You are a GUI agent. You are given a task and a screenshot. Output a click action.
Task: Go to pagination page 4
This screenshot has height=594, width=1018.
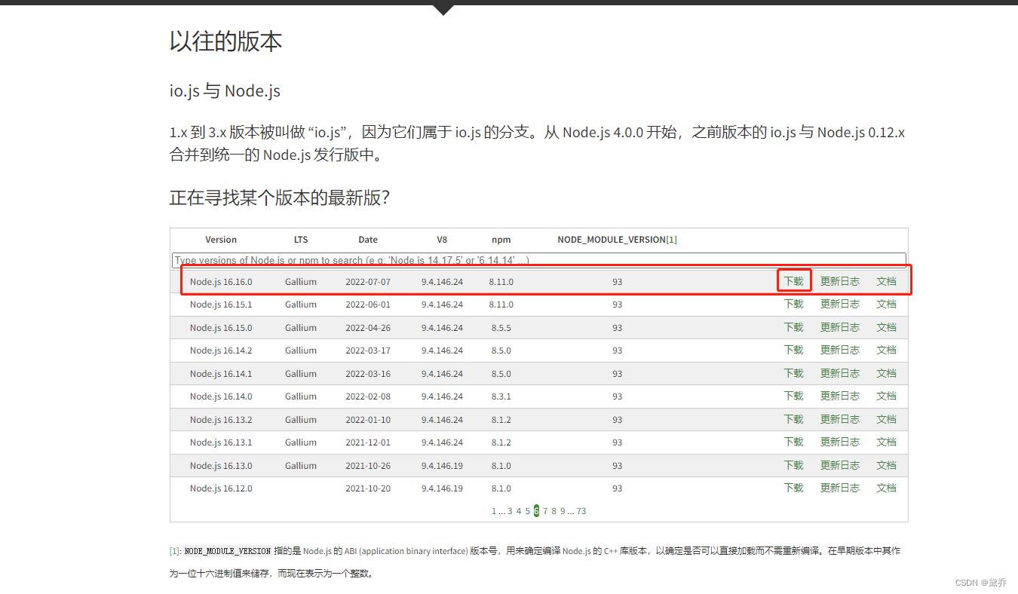point(519,511)
